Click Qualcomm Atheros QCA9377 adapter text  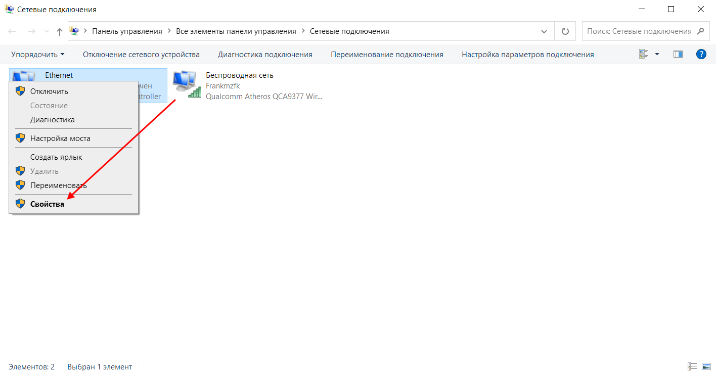264,97
